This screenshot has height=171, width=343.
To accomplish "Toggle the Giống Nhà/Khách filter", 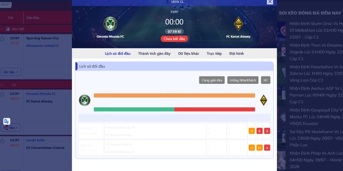I will 243,80.
